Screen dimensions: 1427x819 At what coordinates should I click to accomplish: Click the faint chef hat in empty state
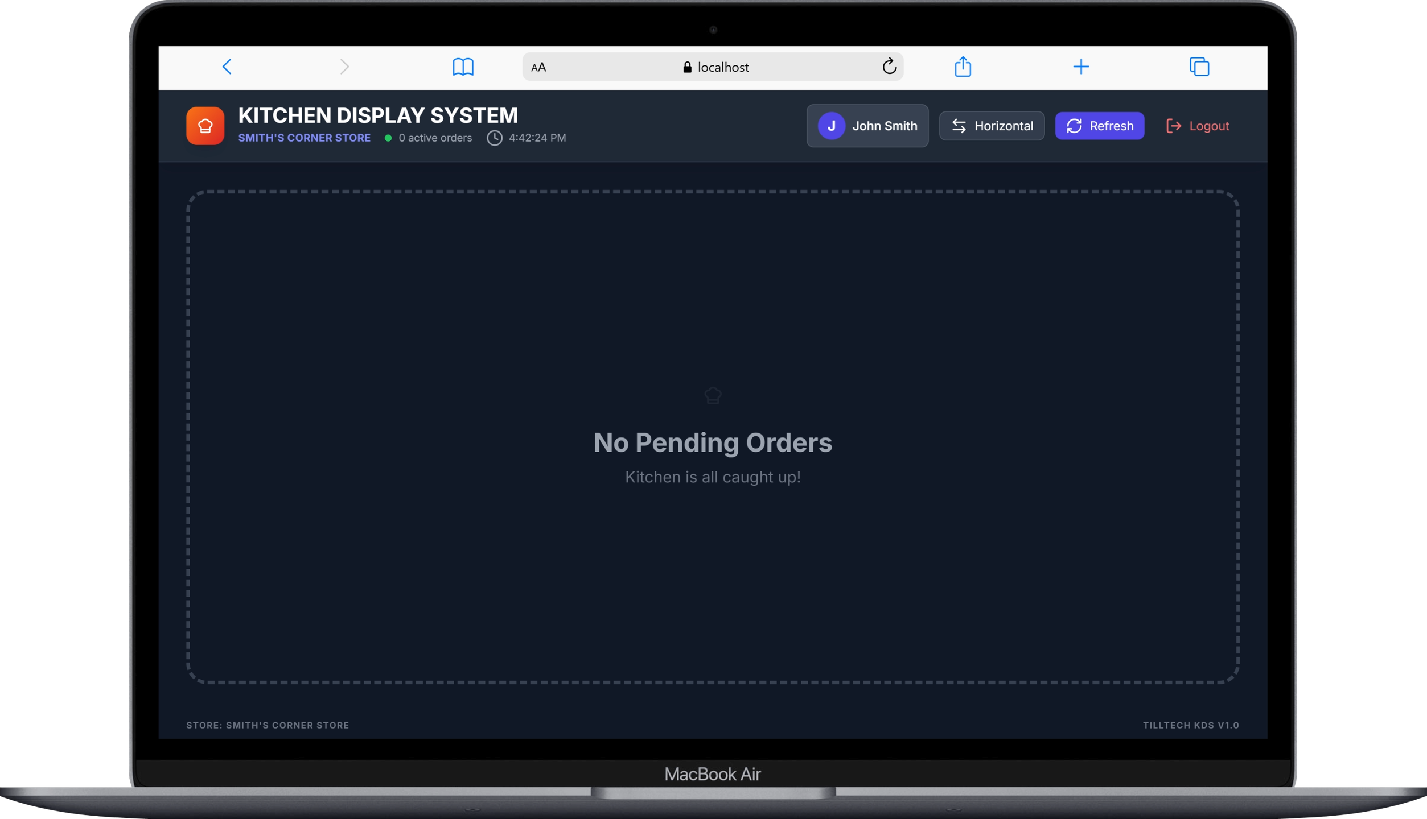713,395
